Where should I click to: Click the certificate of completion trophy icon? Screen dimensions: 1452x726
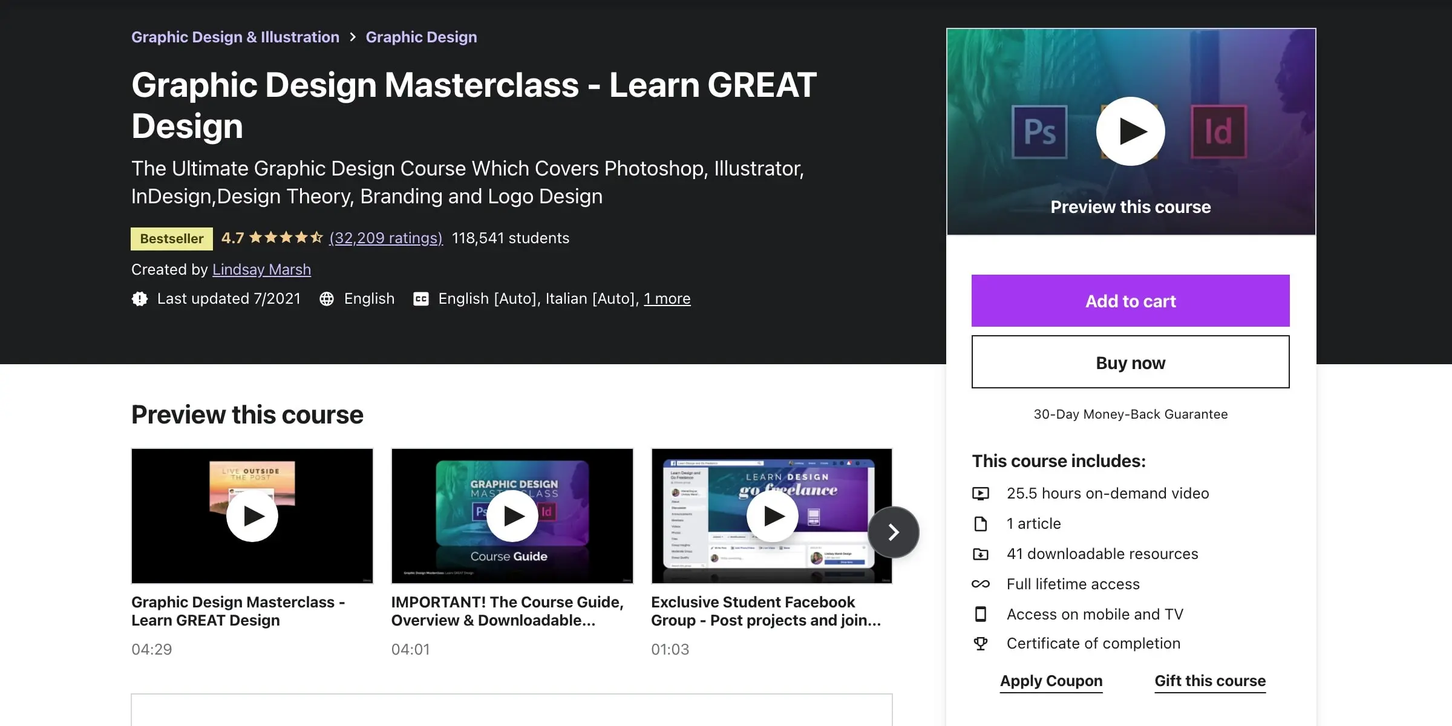click(982, 643)
